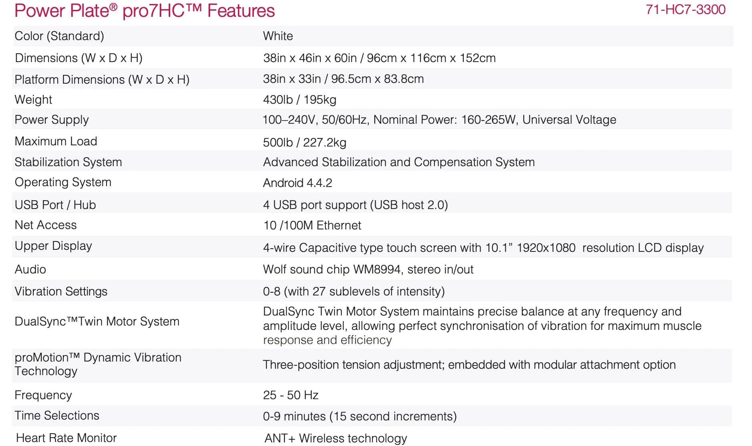Click the Power Plate pro7HC Features heading

pos(145,11)
